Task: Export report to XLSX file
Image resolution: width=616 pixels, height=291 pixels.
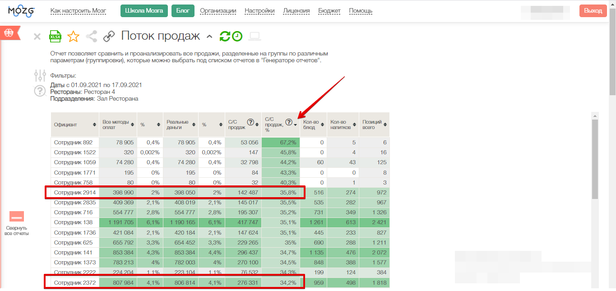Action: [x=55, y=37]
